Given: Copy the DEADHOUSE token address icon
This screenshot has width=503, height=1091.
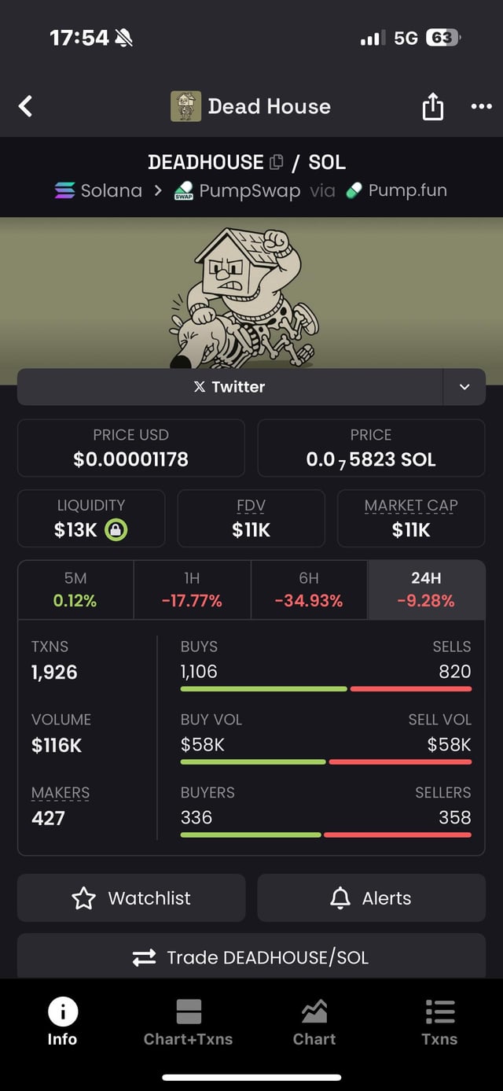Looking at the screenshot, I should 276,163.
